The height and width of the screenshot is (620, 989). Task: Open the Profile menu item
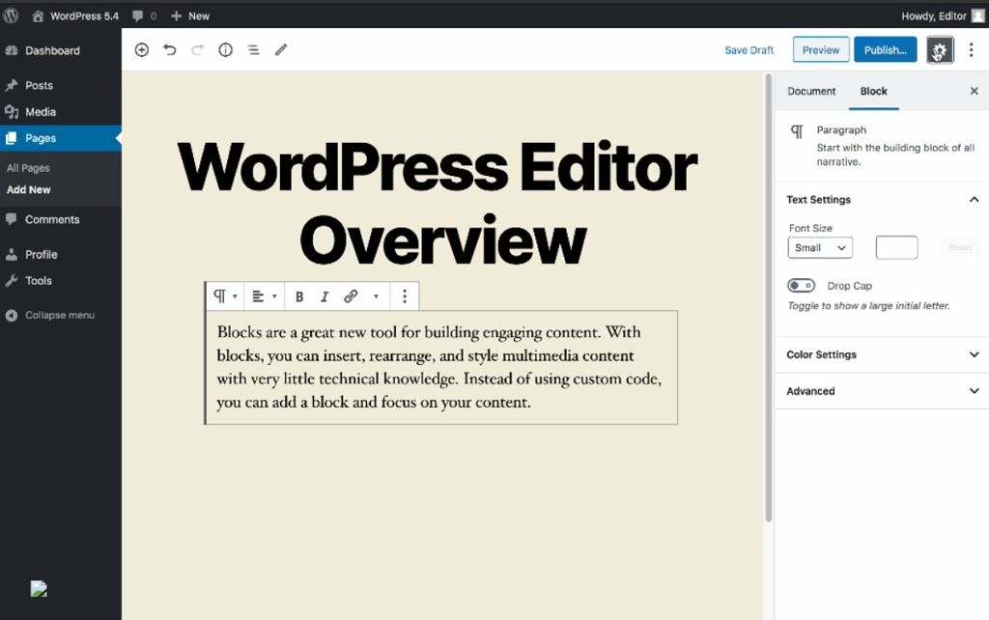(61, 254)
